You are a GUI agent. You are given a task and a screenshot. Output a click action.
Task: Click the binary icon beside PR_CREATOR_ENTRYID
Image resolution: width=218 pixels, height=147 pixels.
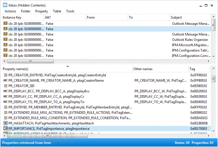click(5, 75)
